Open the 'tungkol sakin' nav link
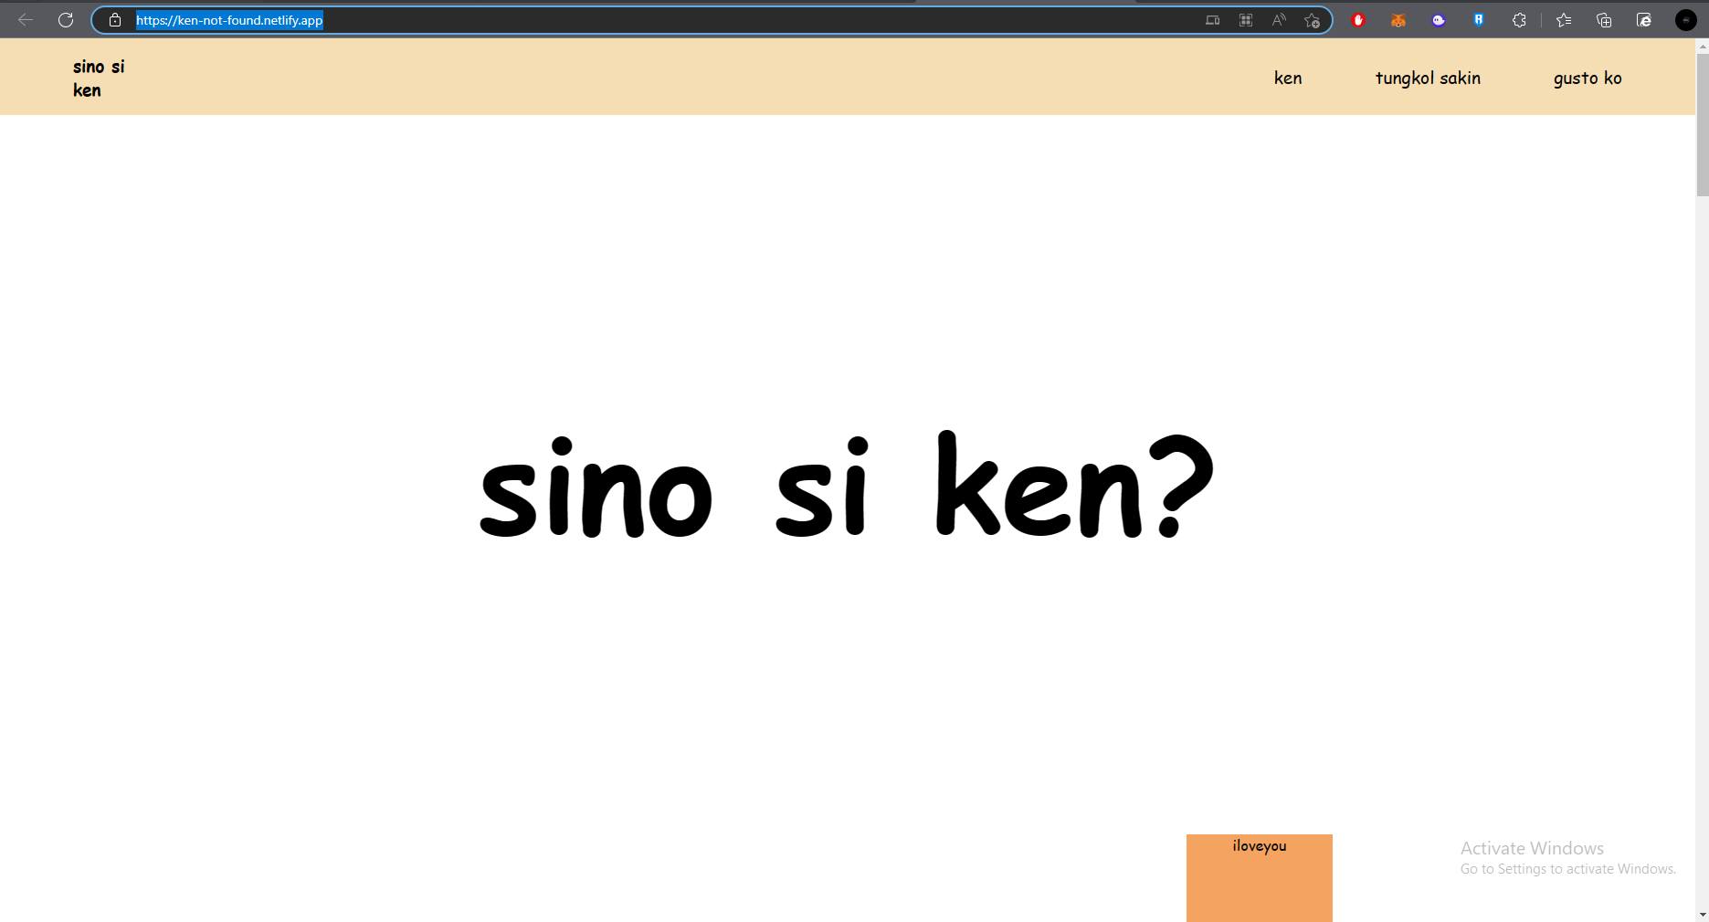This screenshot has width=1709, height=922. 1428,79
